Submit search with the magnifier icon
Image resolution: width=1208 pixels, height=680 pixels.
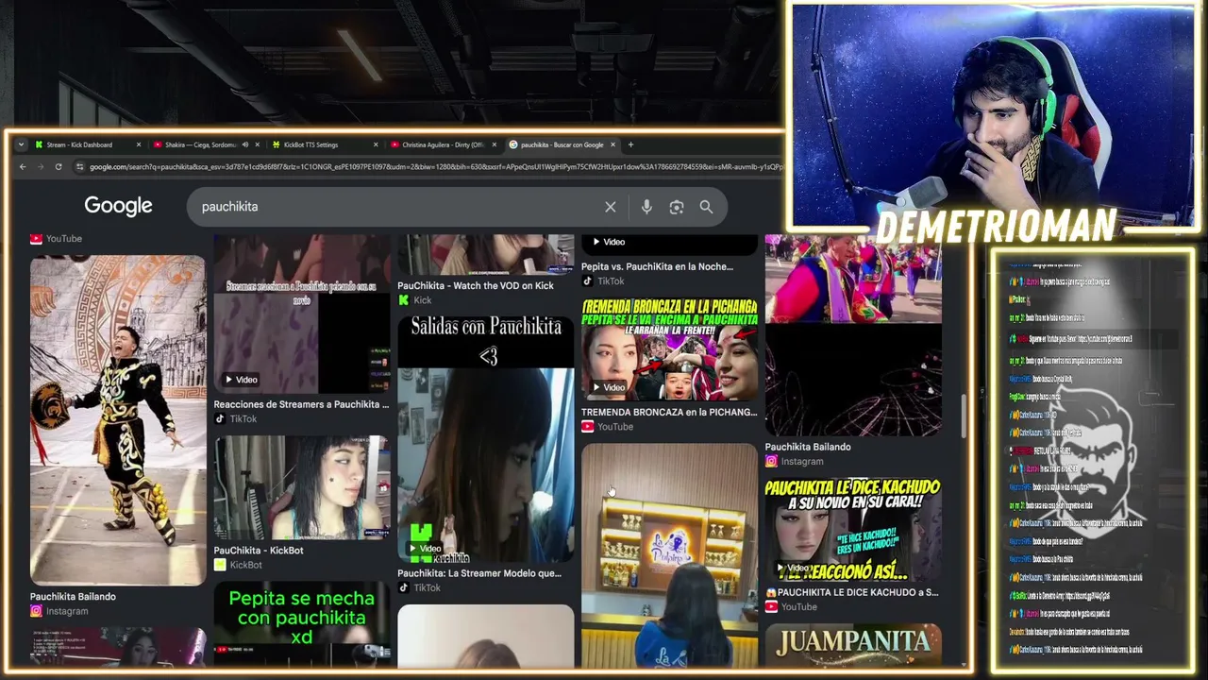pos(706,207)
